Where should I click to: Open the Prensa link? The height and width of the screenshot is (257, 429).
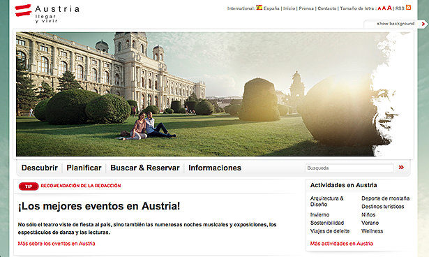(x=306, y=8)
